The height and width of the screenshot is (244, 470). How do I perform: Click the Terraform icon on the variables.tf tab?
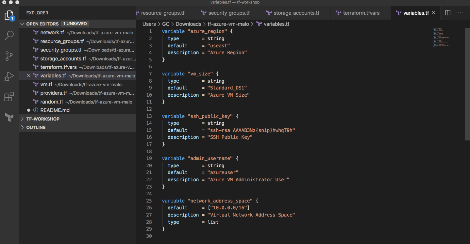(398, 12)
